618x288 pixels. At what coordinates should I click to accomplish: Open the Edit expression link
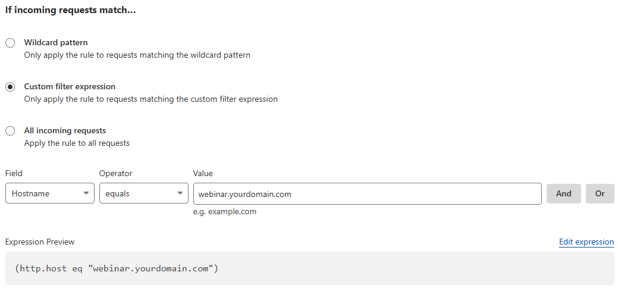tap(586, 242)
